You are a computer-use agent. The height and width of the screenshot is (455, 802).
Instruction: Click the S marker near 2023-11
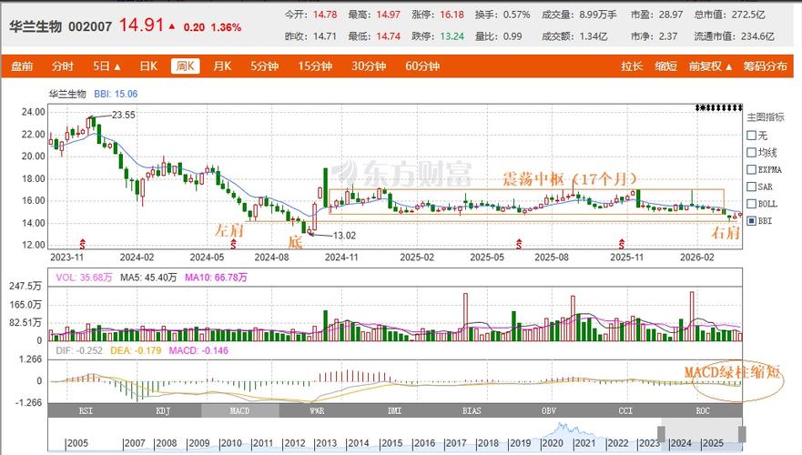point(82,244)
